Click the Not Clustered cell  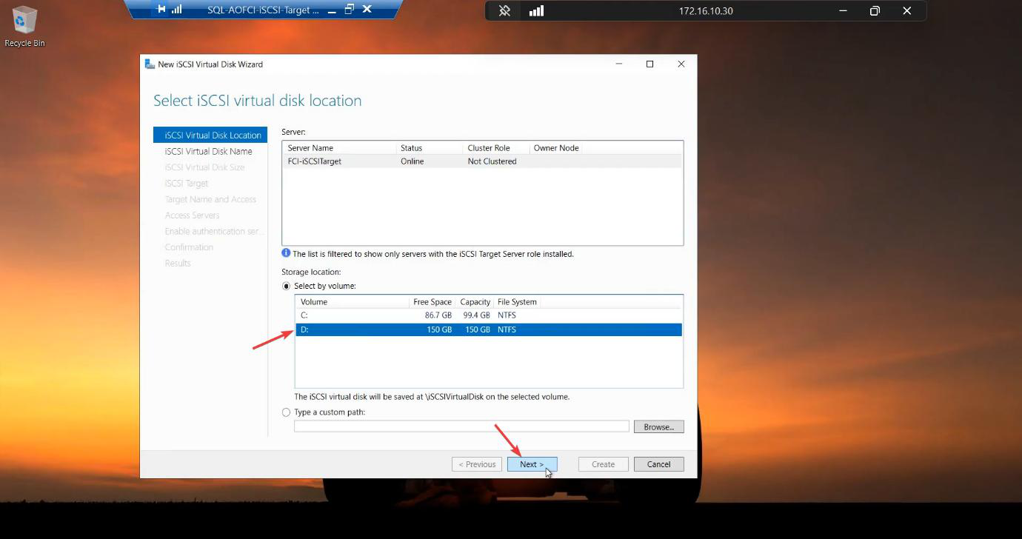492,161
